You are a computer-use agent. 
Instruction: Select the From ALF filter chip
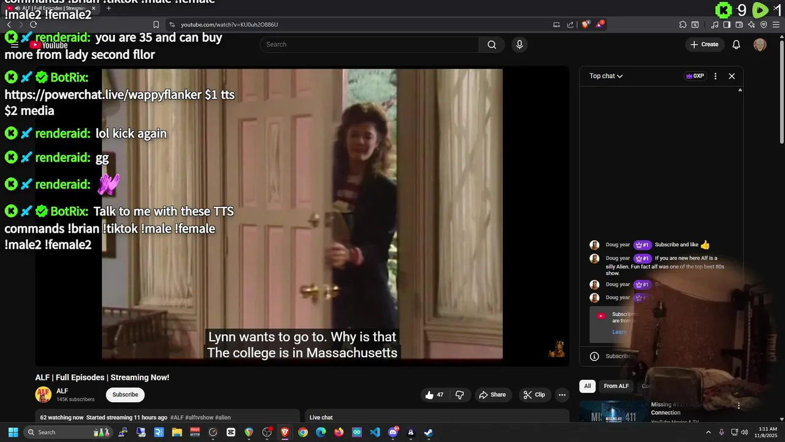[x=616, y=386]
